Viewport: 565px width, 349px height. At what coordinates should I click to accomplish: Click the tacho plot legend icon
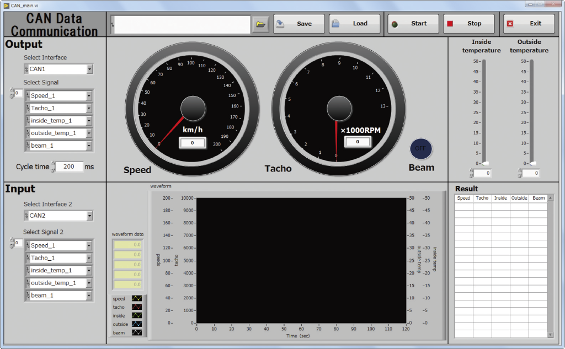pyautogui.click(x=136, y=307)
